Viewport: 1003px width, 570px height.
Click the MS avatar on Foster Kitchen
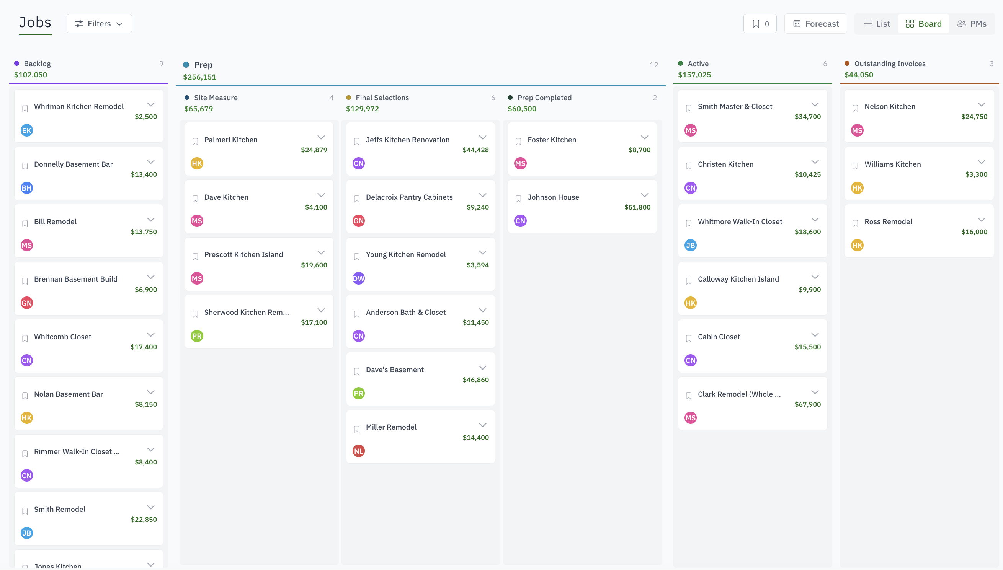click(x=521, y=164)
